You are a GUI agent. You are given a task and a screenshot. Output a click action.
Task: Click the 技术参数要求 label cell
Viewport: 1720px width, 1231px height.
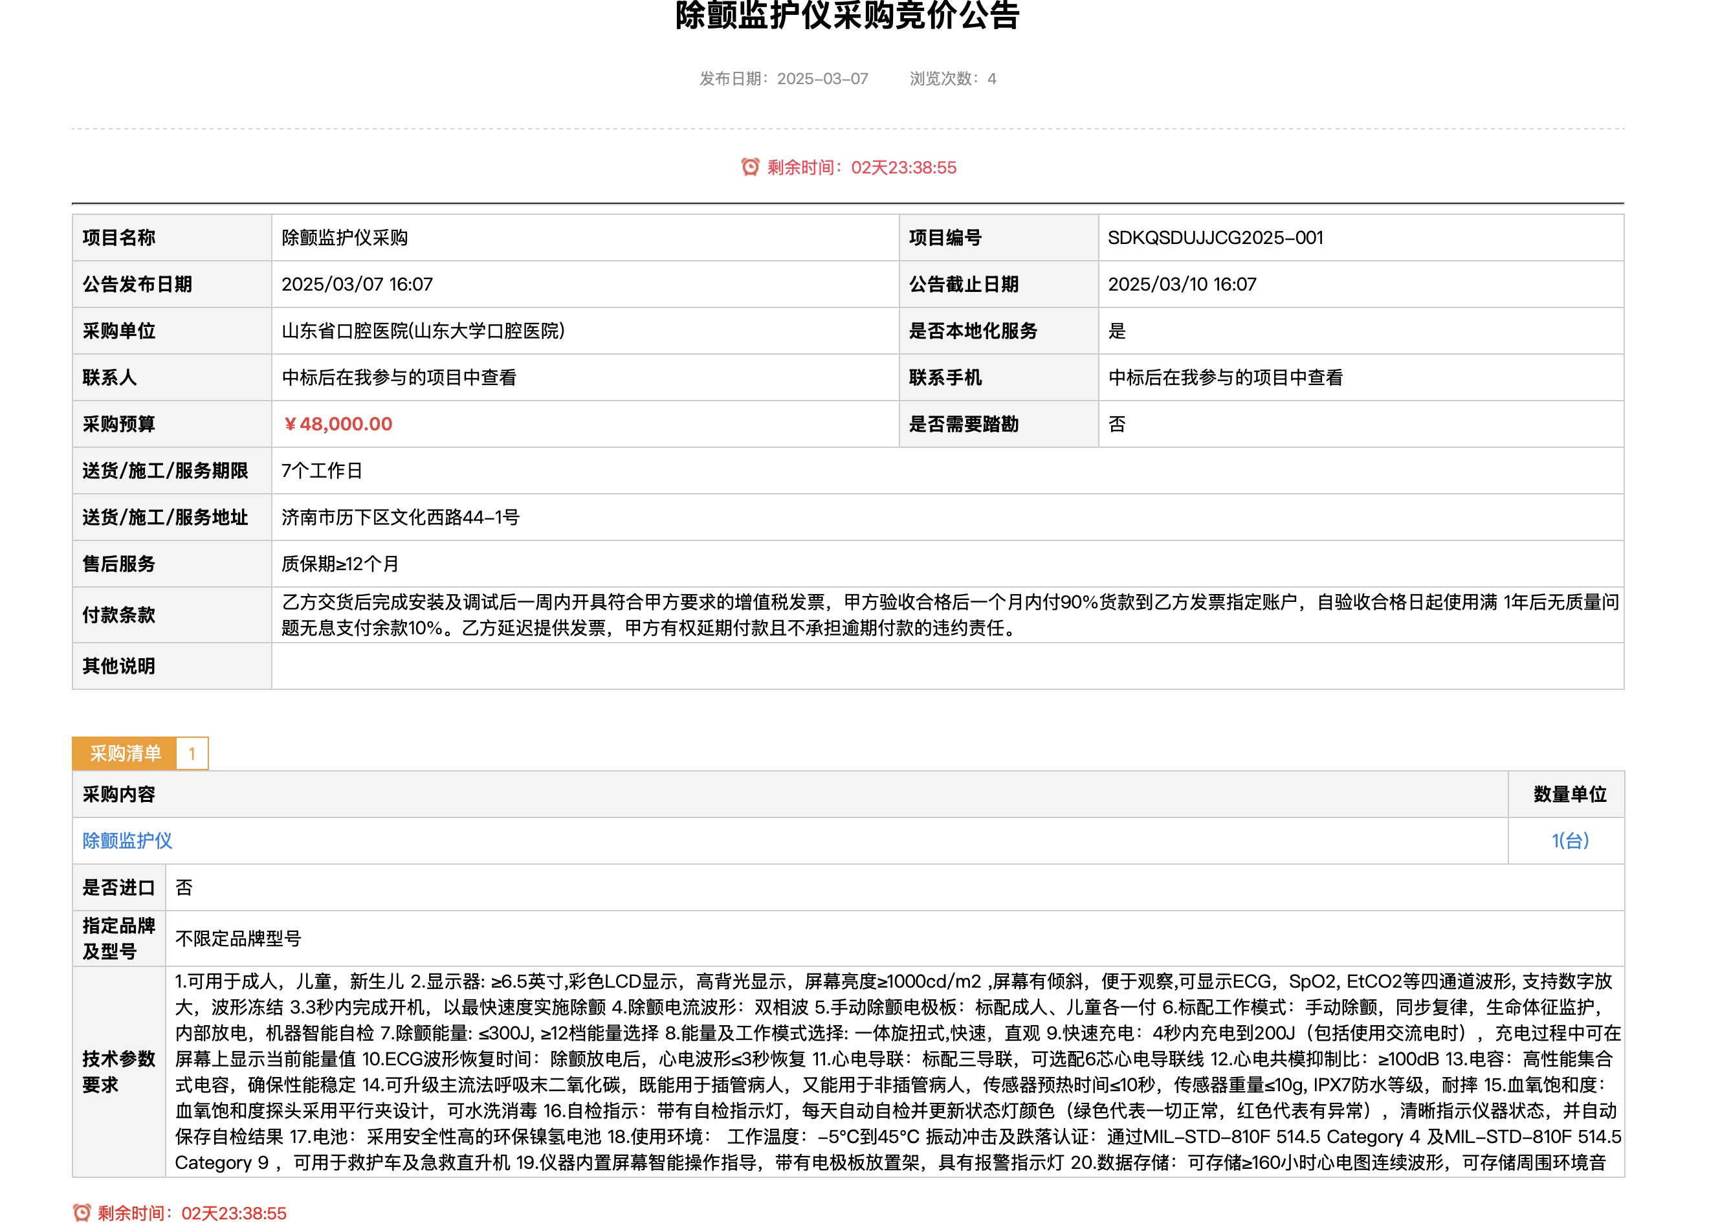119,1072
